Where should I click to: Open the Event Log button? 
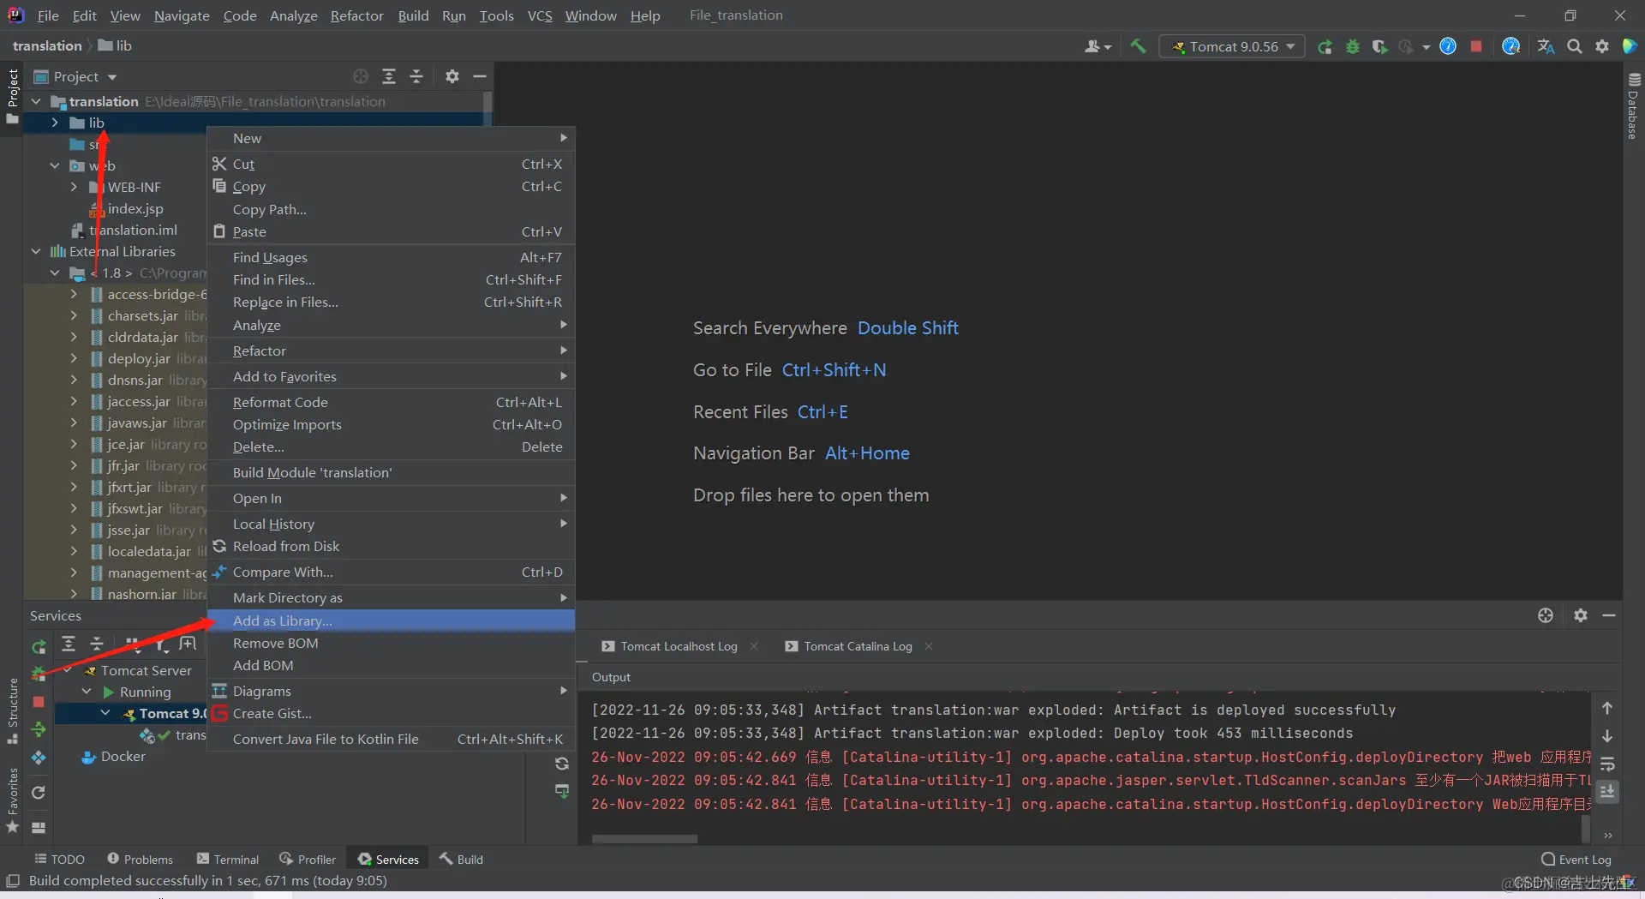[x=1576, y=860]
